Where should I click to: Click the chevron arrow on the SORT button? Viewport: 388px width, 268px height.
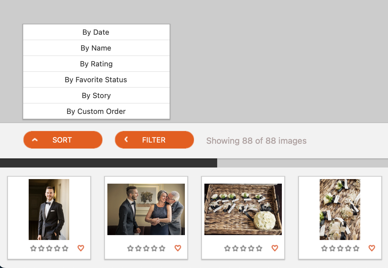[35, 140]
